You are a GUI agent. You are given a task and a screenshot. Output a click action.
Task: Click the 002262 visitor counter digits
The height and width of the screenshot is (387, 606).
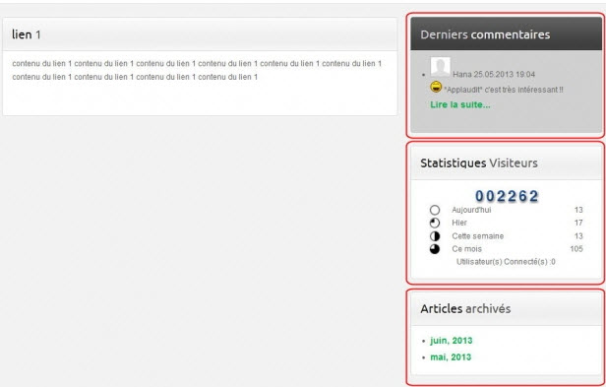(507, 196)
